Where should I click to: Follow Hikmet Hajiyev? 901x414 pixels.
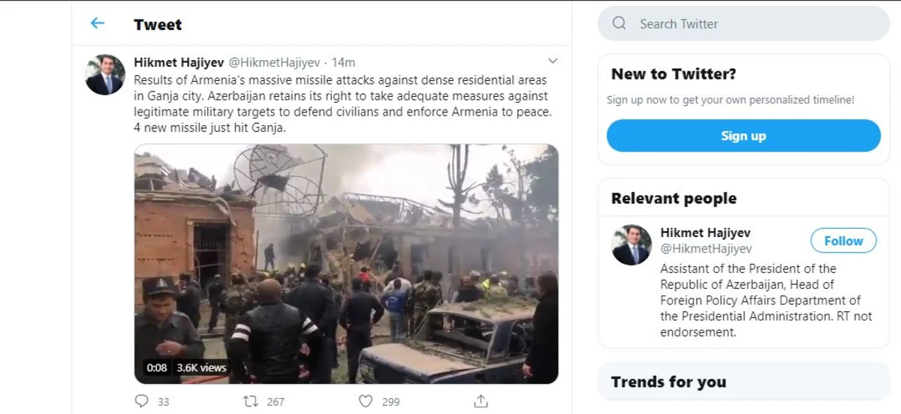(x=843, y=241)
